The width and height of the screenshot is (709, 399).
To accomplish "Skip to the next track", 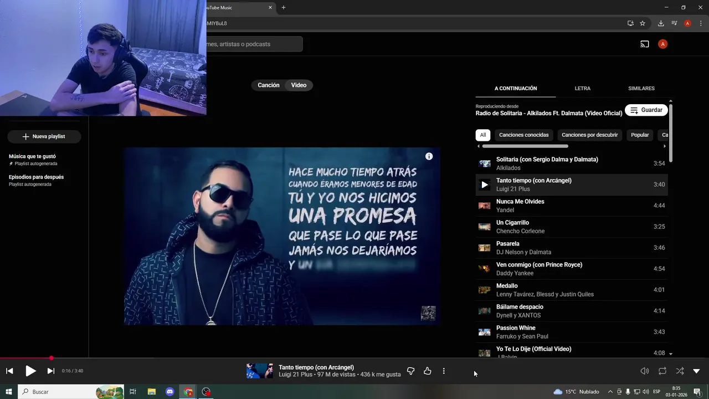I will 50,371.
